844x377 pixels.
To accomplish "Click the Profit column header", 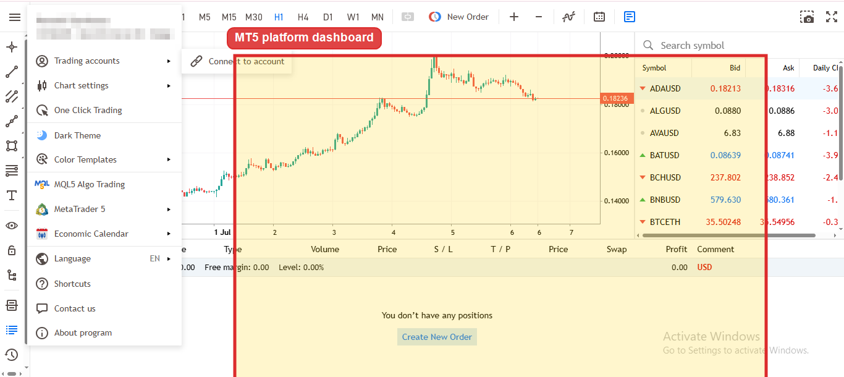I will (x=676, y=249).
